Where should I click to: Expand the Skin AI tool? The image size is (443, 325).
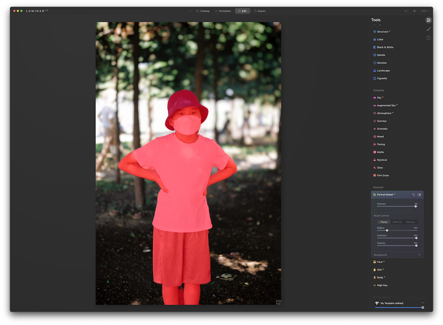[379, 270]
